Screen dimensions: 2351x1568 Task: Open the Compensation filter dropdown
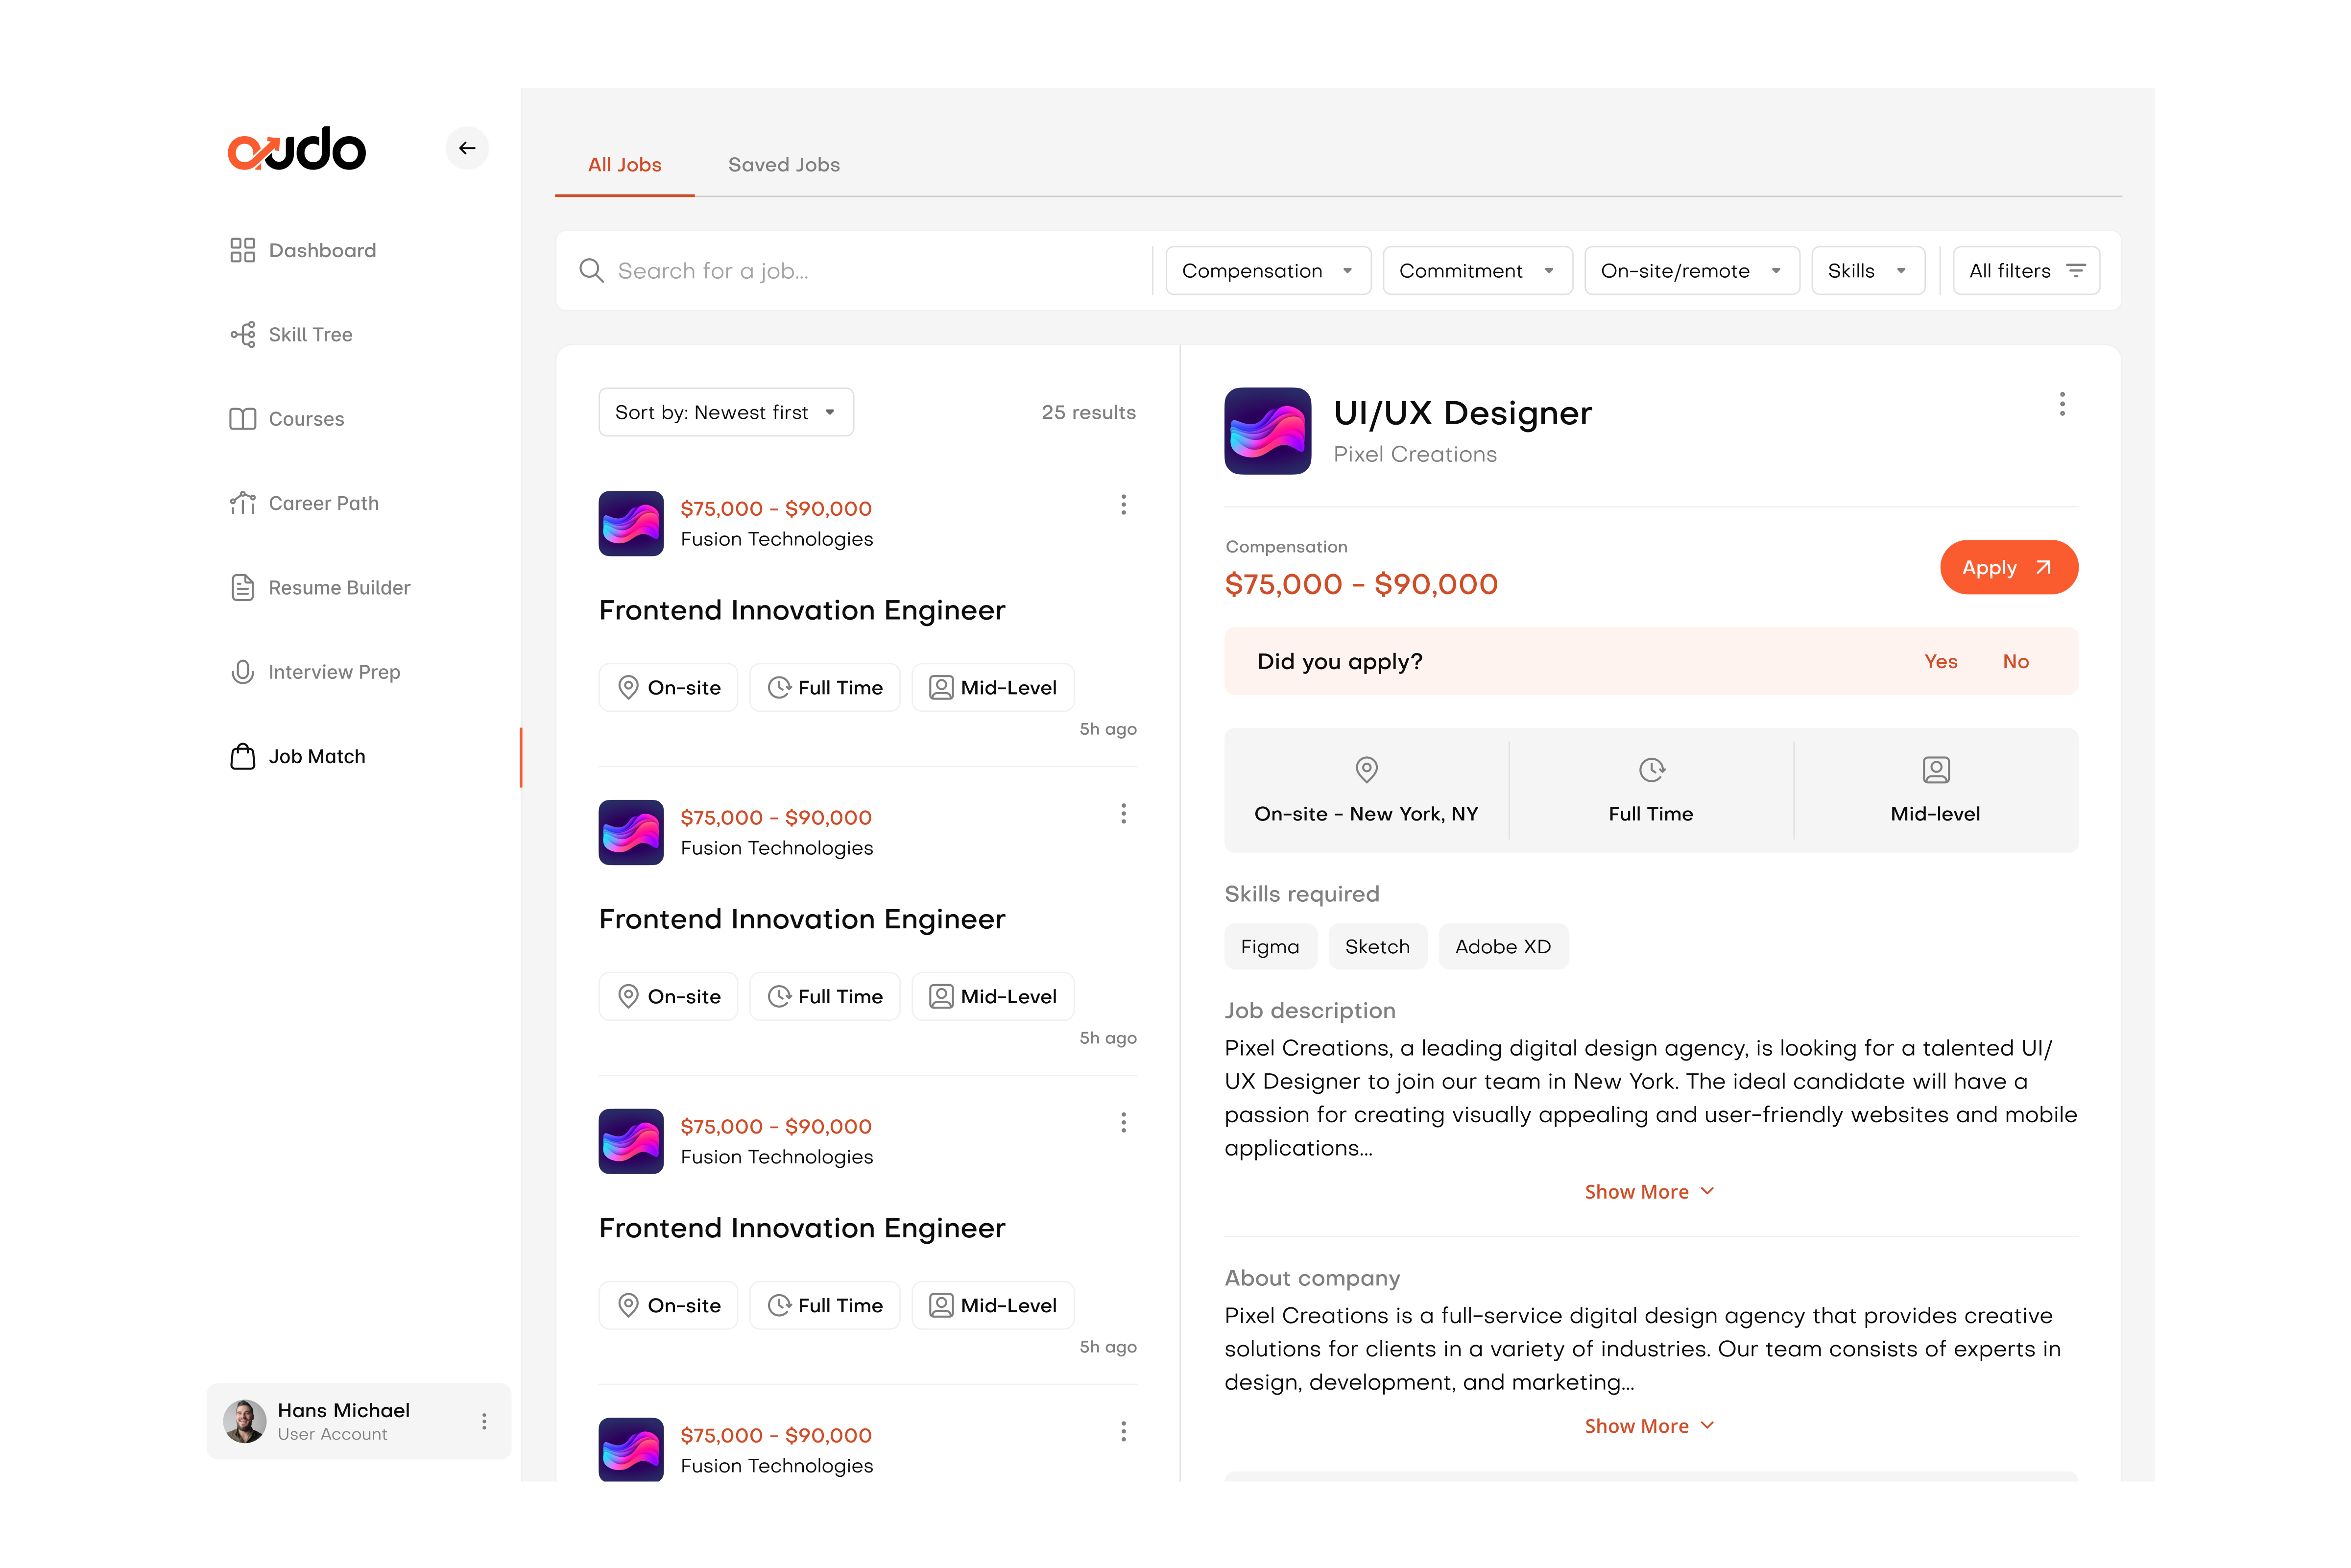[x=1268, y=271]
